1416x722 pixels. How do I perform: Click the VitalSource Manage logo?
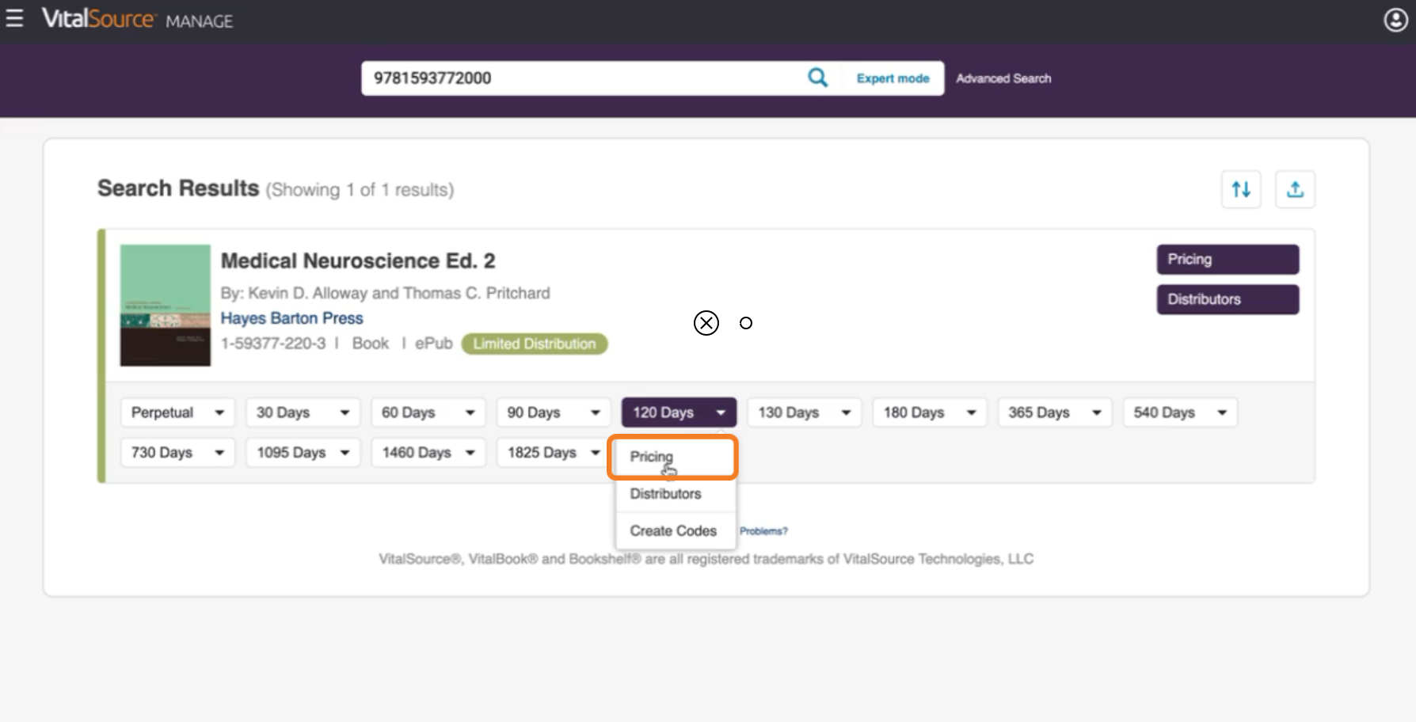pos(137,19)
